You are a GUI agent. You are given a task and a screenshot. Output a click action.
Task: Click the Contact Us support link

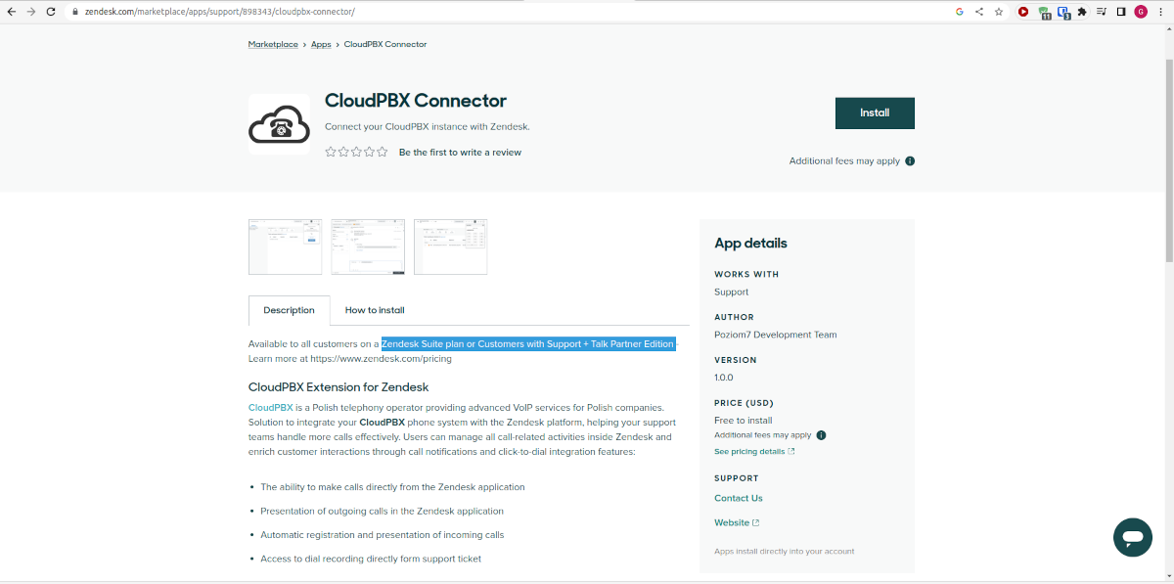[x=739, y=498]
